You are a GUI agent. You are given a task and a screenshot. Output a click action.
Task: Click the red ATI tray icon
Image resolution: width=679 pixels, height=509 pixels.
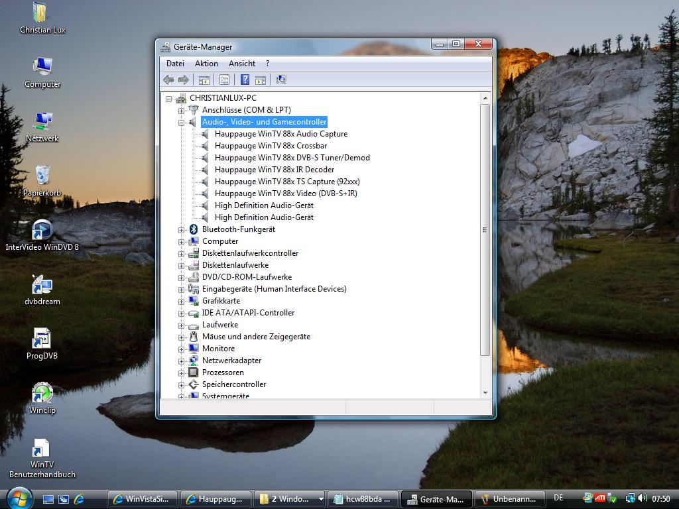click(x=599, y=498)
